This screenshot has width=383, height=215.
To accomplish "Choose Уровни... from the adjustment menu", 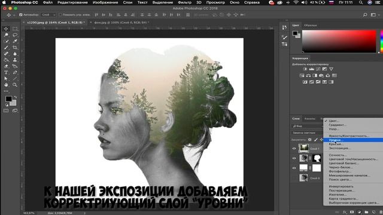I will [x=353, y=140].
